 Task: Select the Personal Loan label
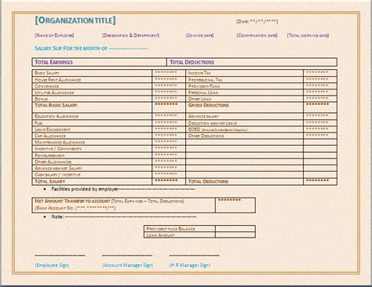[x=203, y=93]
